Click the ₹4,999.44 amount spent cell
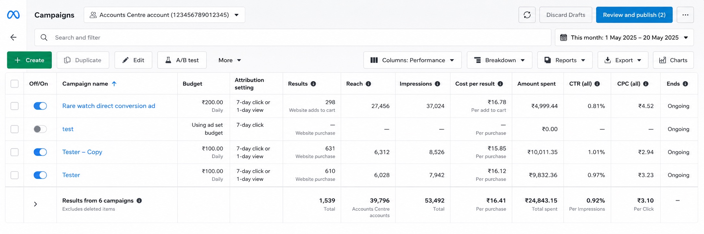This screenshot has width=704, height=234. [545, 106]
